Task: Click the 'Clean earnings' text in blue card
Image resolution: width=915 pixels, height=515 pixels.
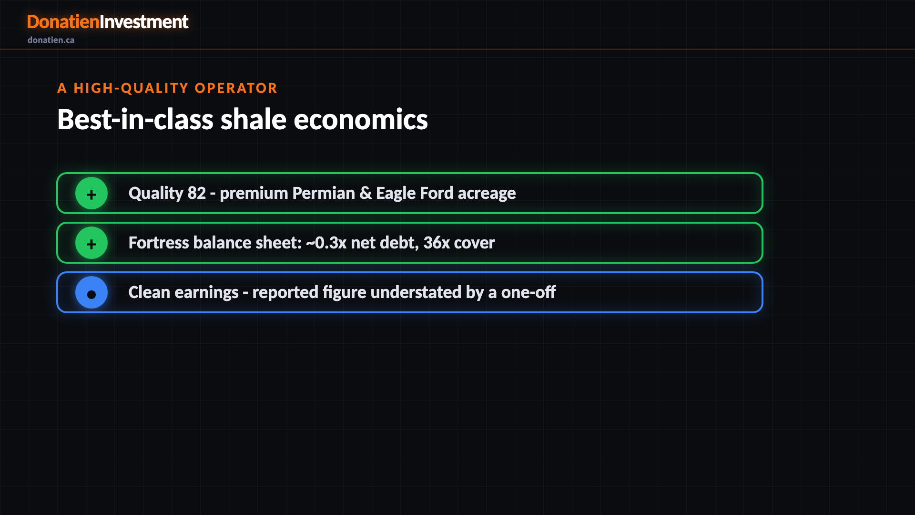Action: pyautogui.click(x=183, y=292)
